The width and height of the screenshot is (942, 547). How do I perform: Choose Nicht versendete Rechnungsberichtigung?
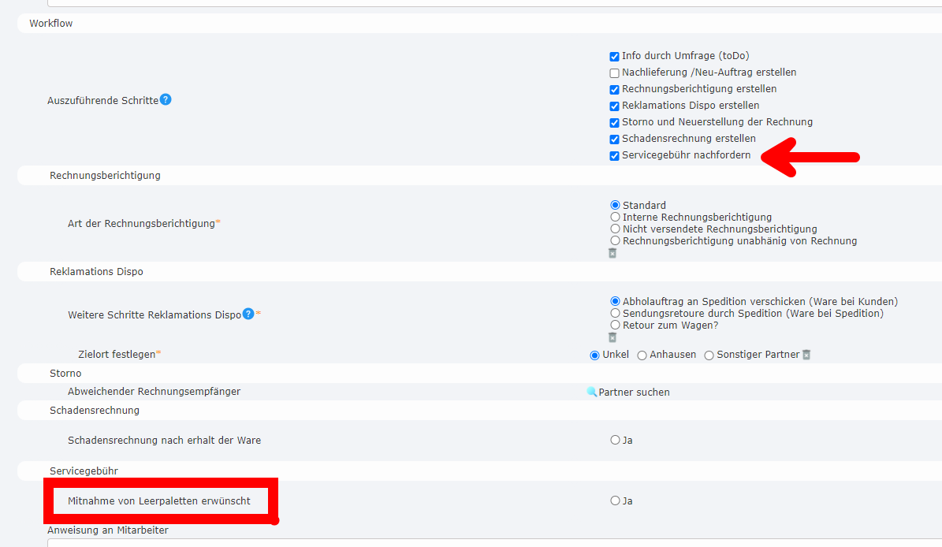click(x=616, y=229)
